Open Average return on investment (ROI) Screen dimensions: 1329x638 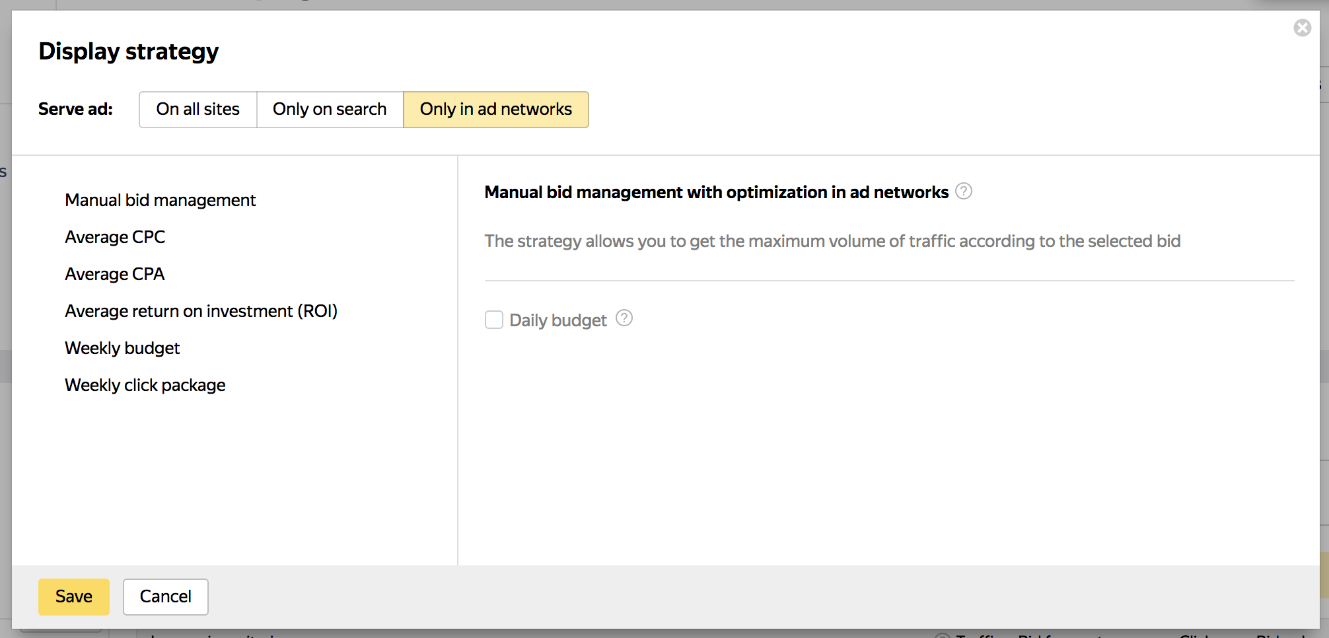click(x=201, y=311)
